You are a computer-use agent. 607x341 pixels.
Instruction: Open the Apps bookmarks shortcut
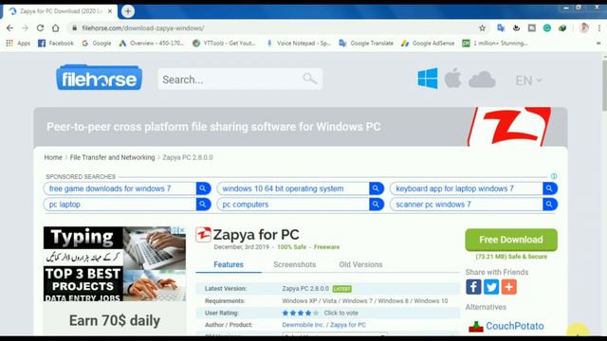(18, 44)
